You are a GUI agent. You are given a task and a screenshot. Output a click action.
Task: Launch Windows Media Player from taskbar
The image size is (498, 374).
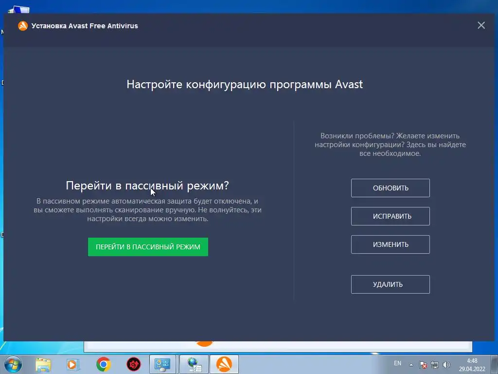click(73, 364)
